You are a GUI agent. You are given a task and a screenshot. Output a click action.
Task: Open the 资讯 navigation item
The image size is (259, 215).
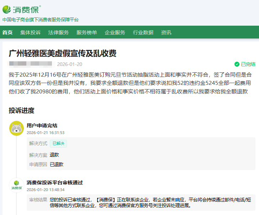(x=166, y=32)
